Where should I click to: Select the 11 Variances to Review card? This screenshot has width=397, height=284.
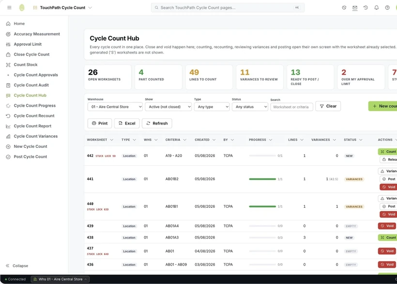tap(260, 77)
